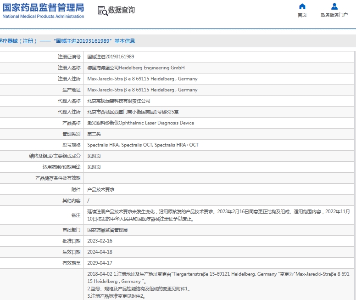Select line 3.注册产品标准变更见附件2
Viewport: 356px width, 300px height.
point(116,296)
